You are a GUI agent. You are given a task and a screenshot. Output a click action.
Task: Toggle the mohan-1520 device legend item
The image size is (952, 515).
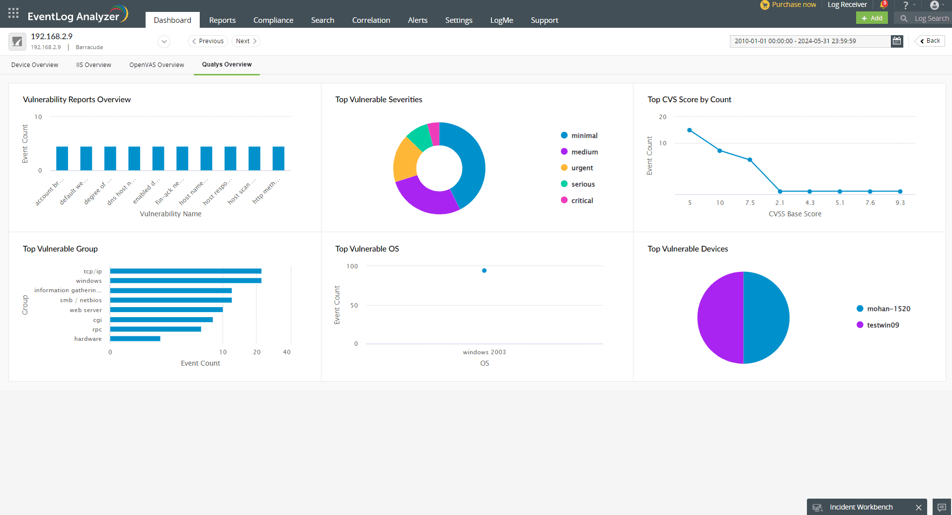coord(883,309)
